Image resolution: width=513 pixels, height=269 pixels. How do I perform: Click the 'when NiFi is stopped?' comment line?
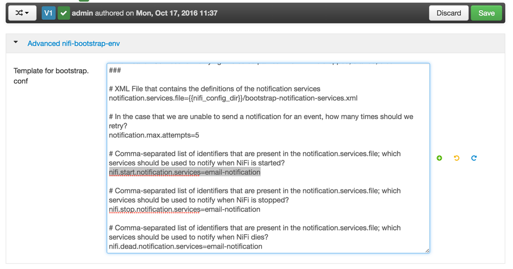pyautogui.click(x=199, y=200)
